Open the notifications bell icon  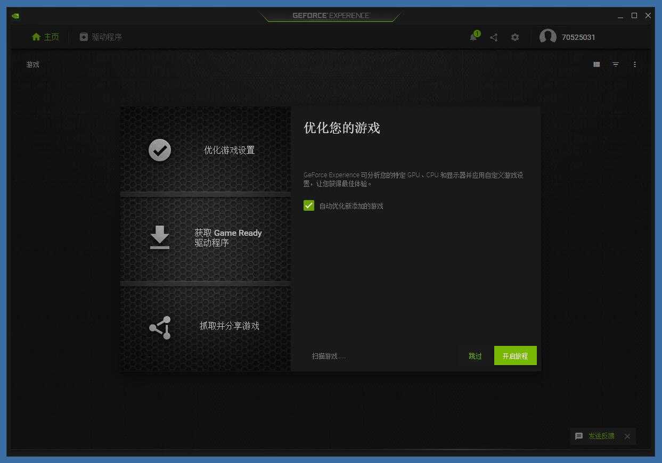point(473,37)
